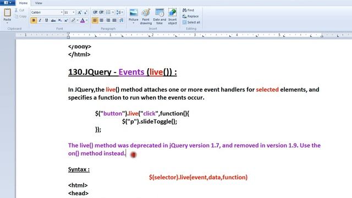
Task: Click the purple deprecated-in-1.7 sentence
Action: (x=194, y=149)
